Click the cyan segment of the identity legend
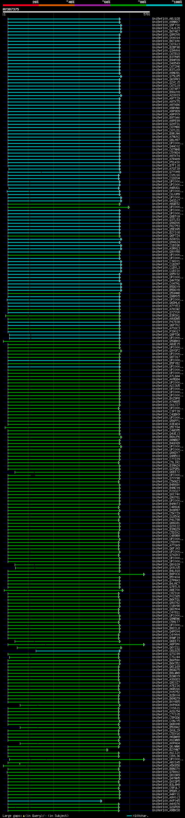185x818 pixels. (x=164, y=5)
